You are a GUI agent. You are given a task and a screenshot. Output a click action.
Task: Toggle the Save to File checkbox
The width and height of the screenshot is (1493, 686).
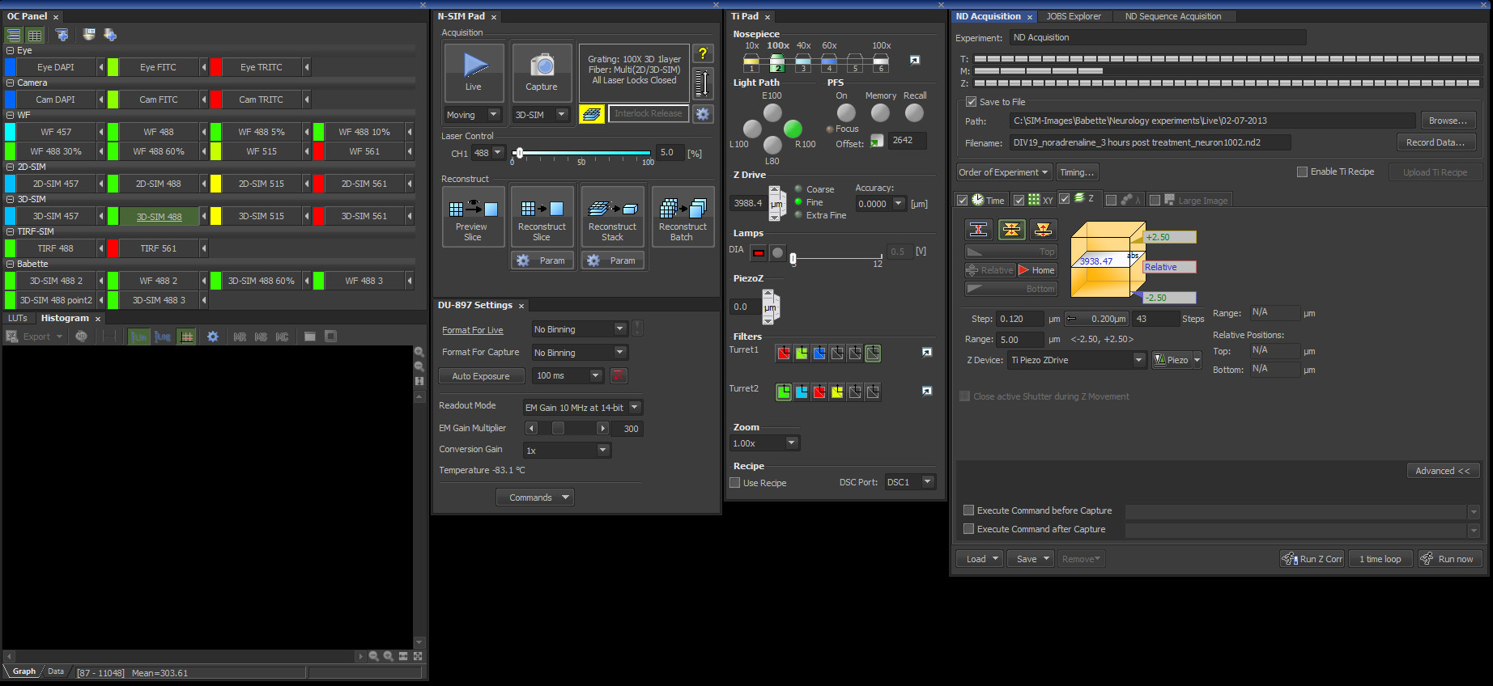pos(971,102)
